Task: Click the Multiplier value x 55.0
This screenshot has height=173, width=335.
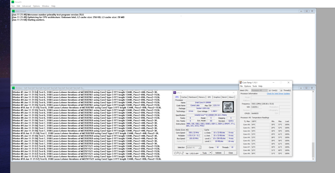Action: point(194,136)
